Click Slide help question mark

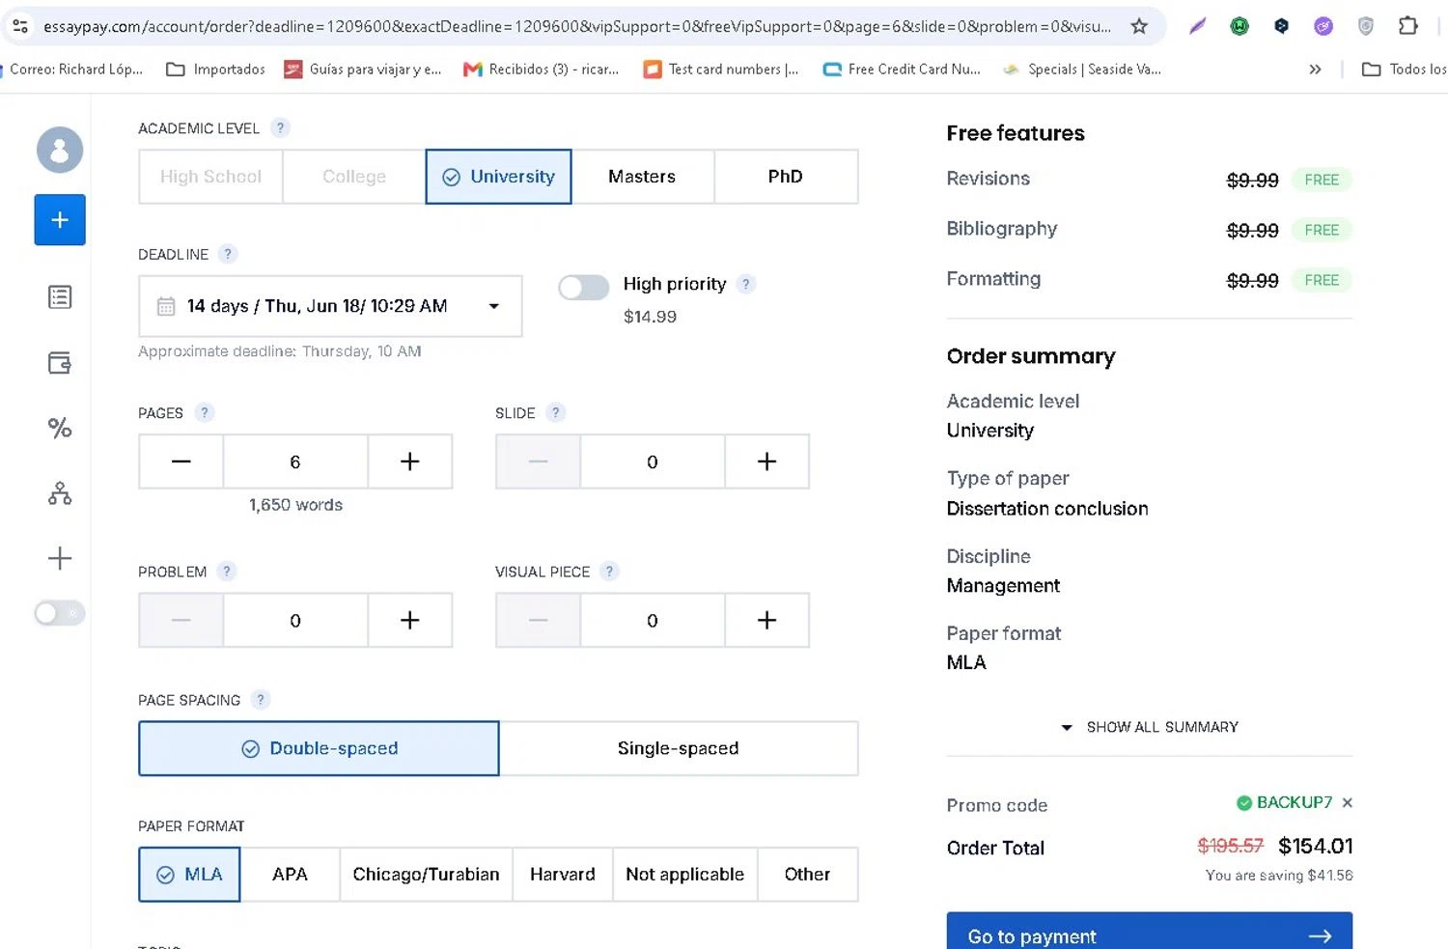click(x=555, y=412)
